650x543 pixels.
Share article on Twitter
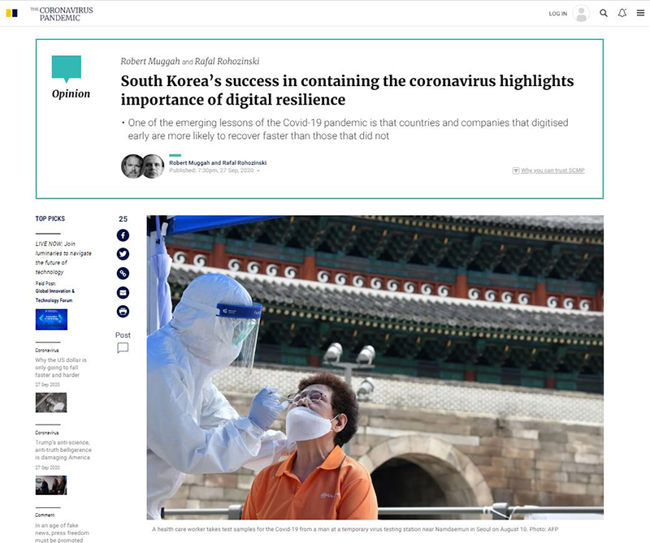coord(123,254)
